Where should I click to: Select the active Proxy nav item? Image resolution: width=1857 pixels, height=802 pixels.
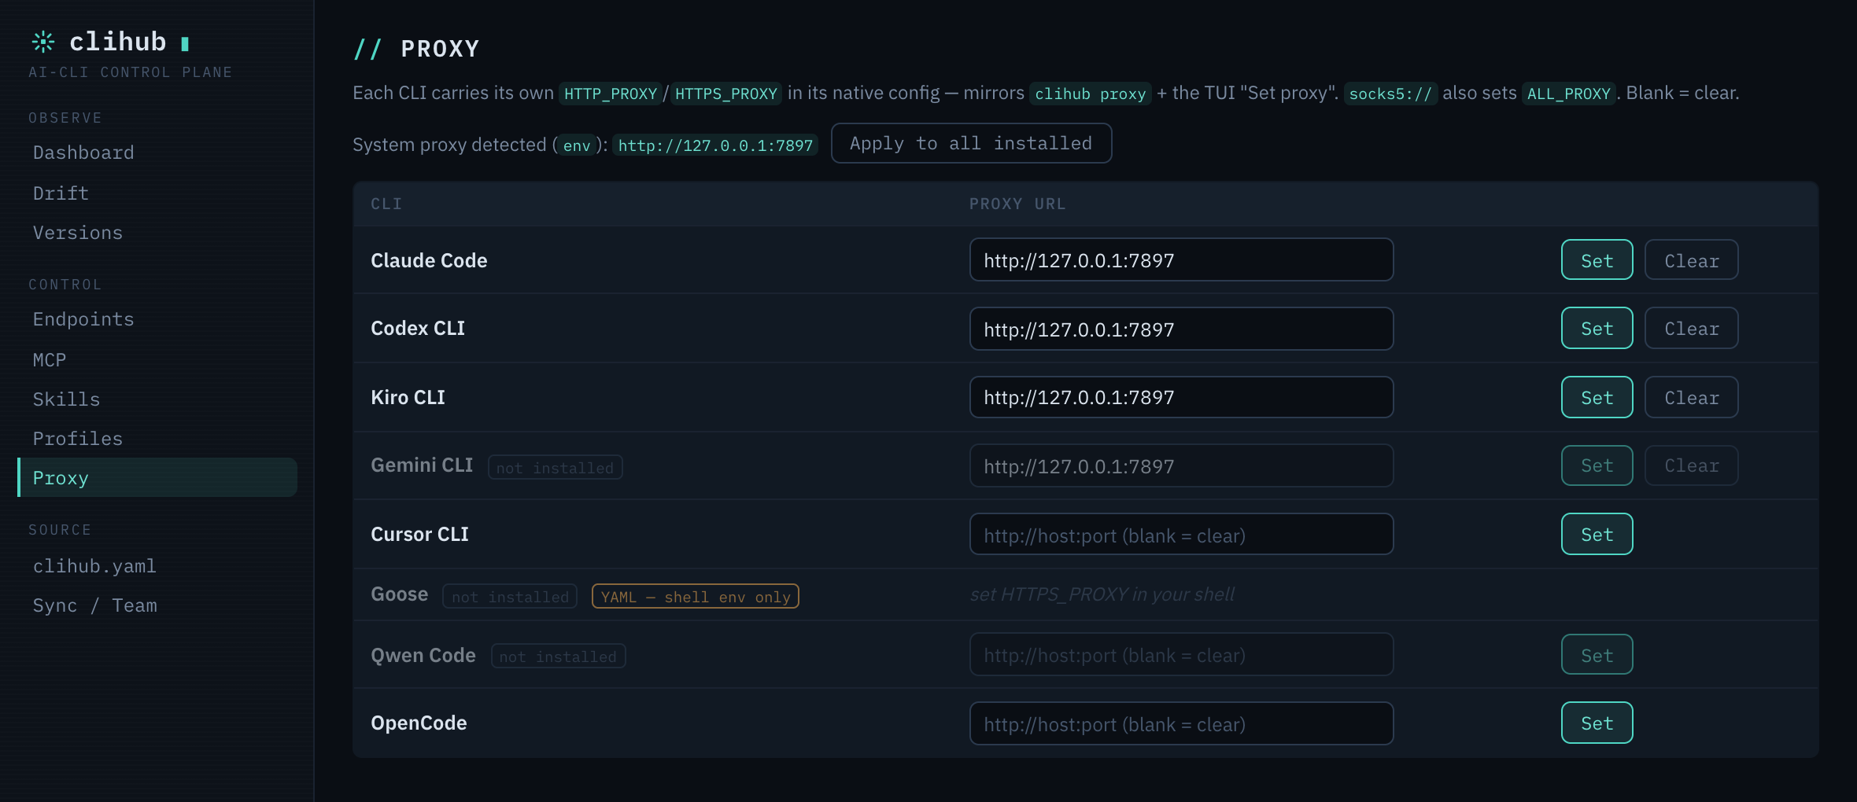157,477
